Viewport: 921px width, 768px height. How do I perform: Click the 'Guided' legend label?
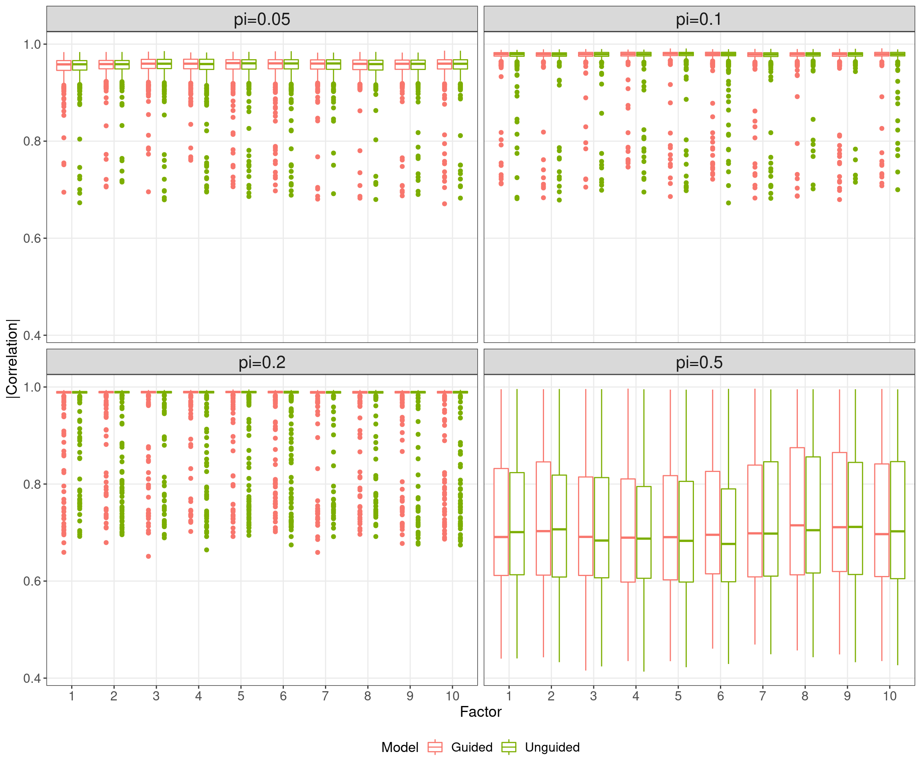pyautogui.click(x=472, y=747)
